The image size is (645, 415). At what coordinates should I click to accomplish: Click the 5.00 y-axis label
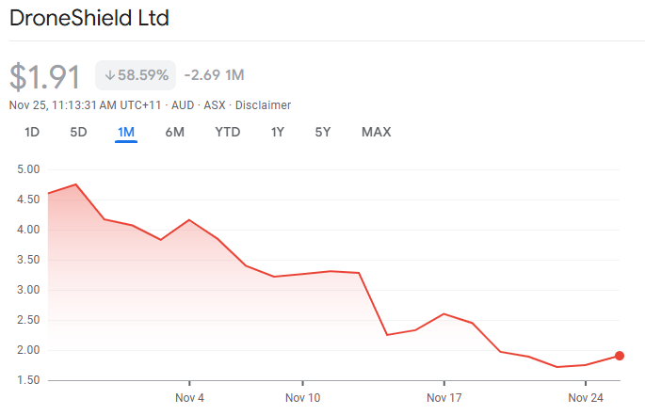tap(29, 169)
